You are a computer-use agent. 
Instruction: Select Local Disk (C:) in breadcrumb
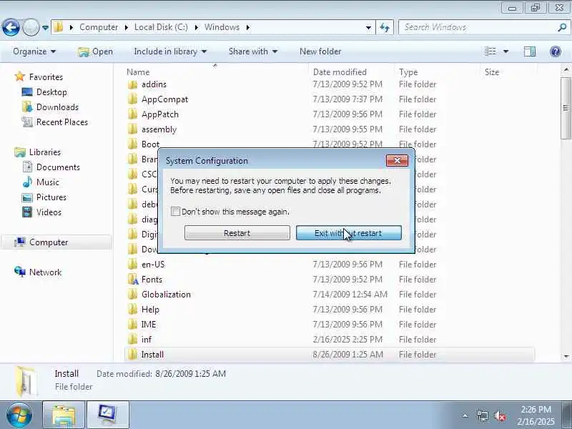161,27
